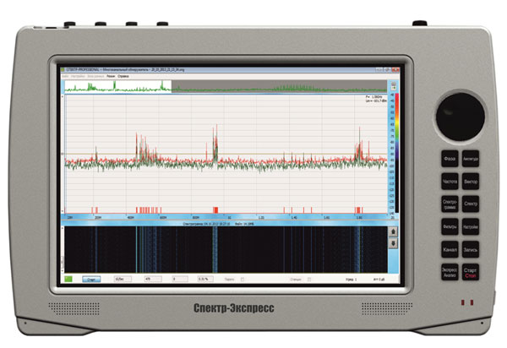Screen dimensions: 507x348
Task: Tap the Спектр hardware key
Action: click(470, 204)
